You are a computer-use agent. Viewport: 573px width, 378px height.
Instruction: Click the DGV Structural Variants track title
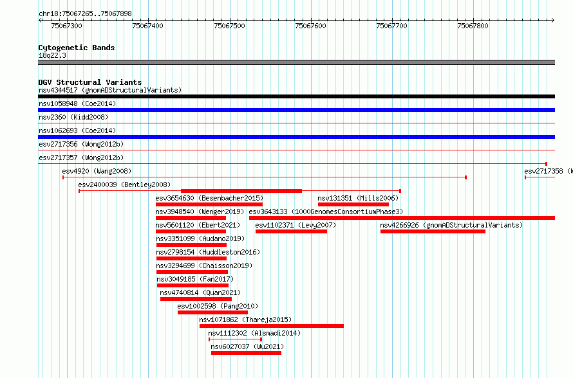point(90,82)
